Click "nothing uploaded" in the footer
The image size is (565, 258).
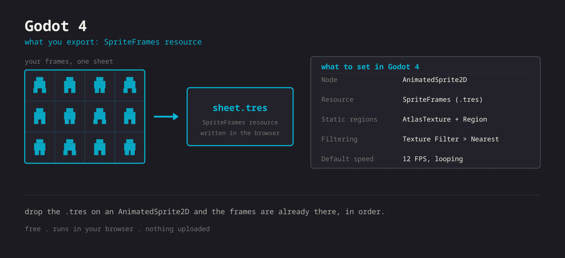pos(178,229)
